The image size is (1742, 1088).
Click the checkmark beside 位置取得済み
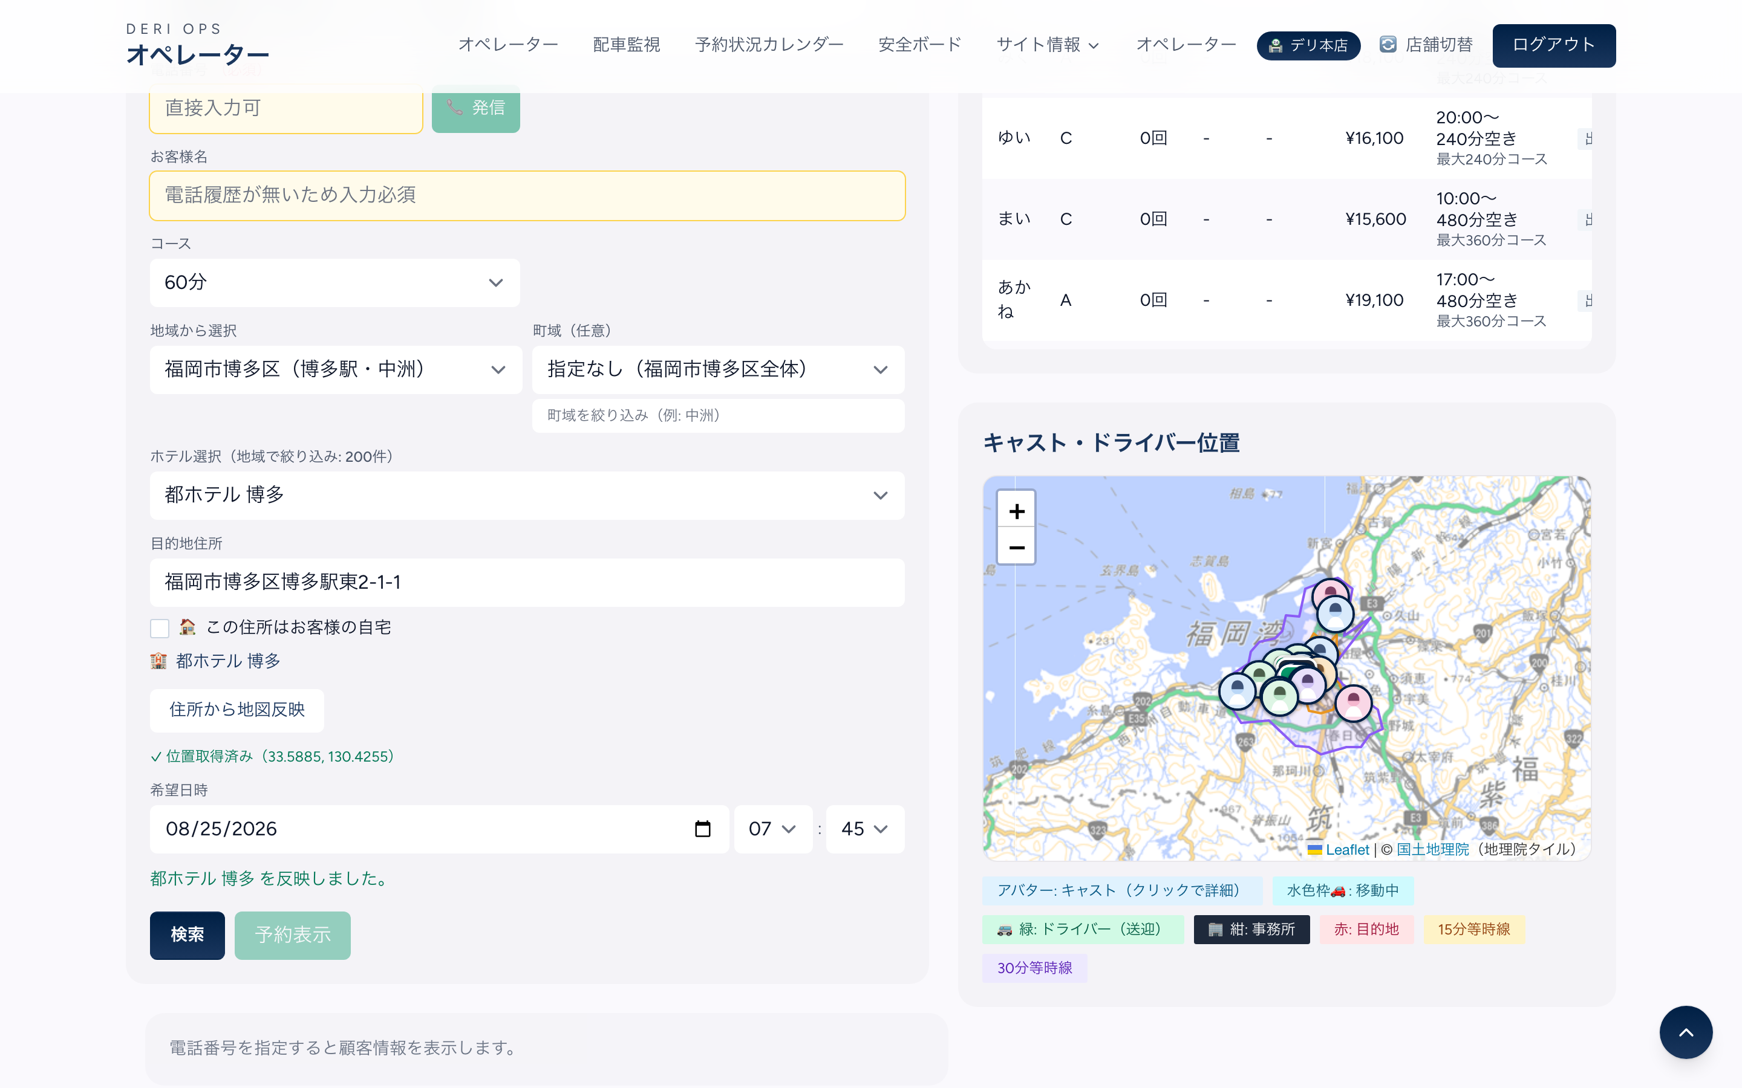point(155,756)
